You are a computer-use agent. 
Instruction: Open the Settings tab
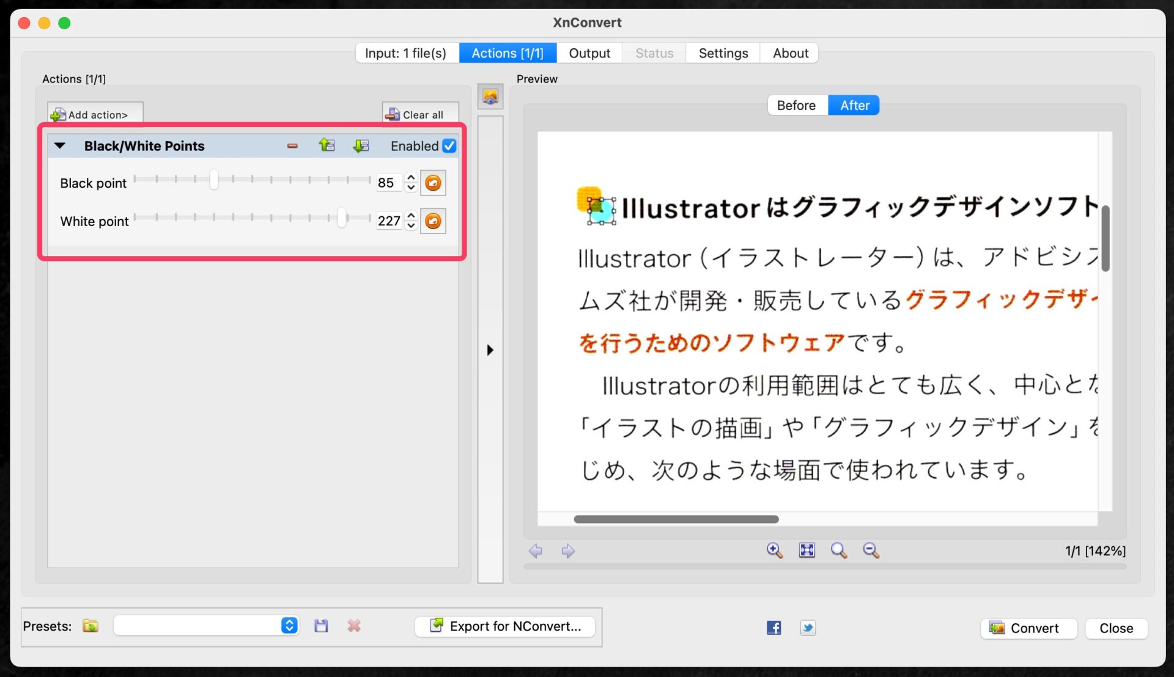(x=723, y=53)
